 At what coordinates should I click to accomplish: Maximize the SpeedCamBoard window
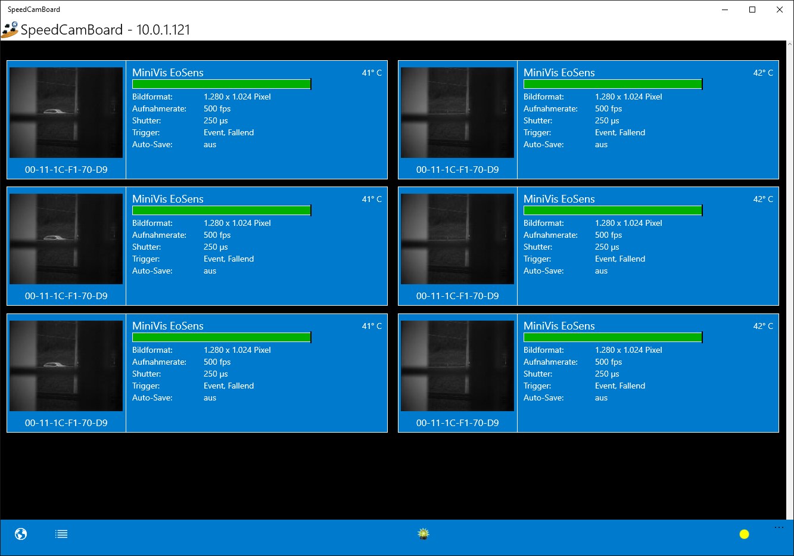click(752, 10)
